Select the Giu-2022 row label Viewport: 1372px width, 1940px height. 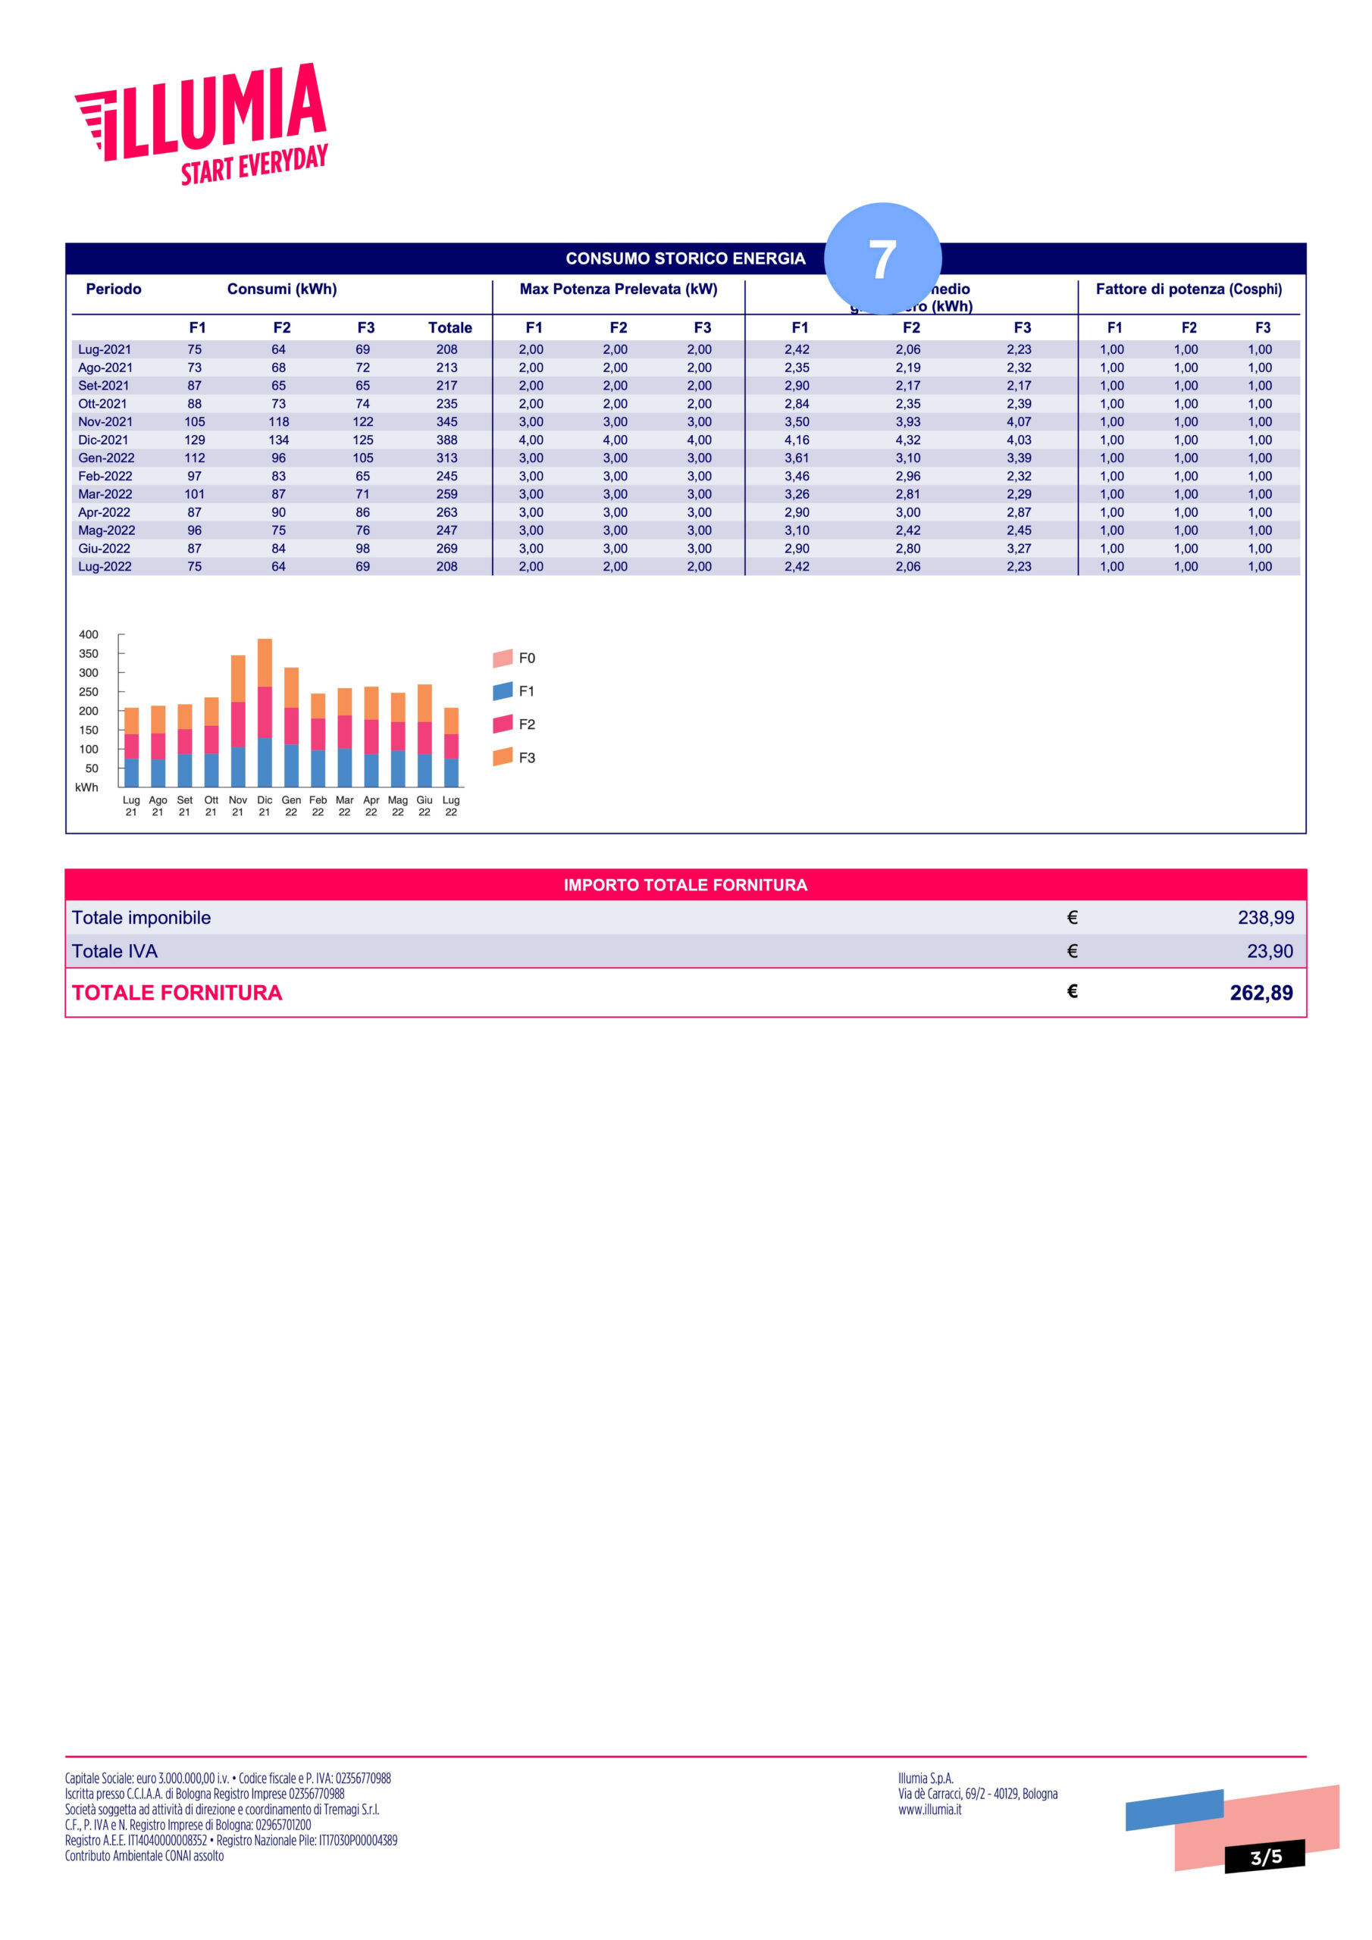104,549
